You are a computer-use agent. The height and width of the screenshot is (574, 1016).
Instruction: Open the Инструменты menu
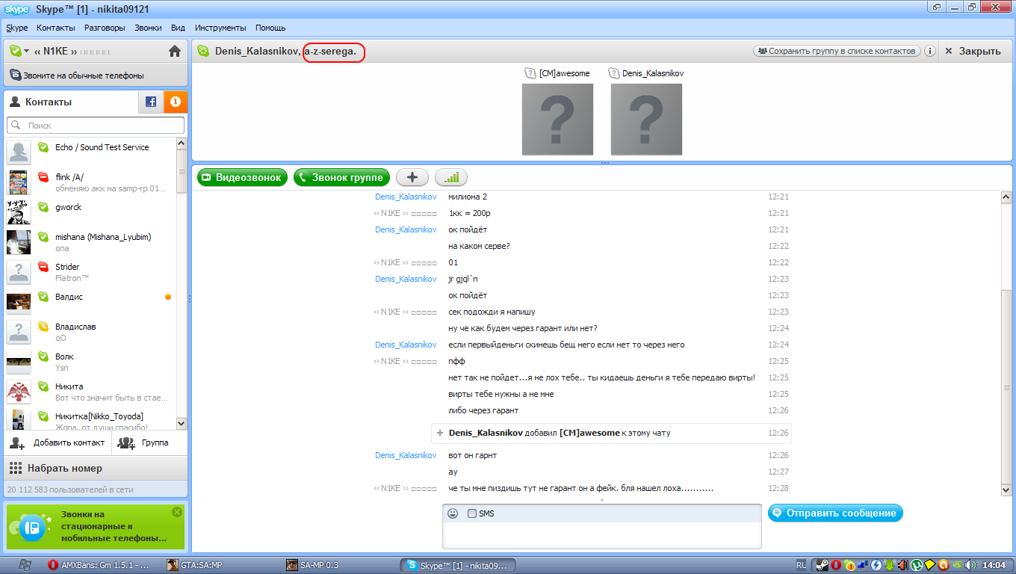click(220, 28)
